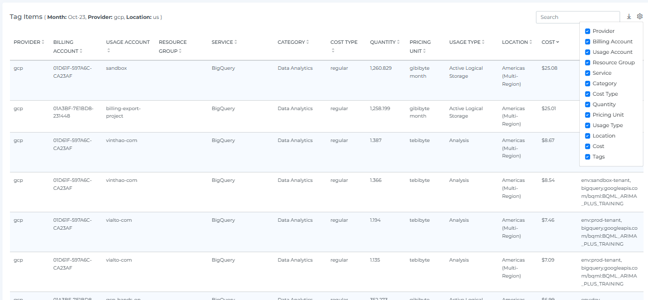Image resolution: width=648 pixels, height=300 pixels.
Task: Sort by Location column arrows
Action: point(531,42)
